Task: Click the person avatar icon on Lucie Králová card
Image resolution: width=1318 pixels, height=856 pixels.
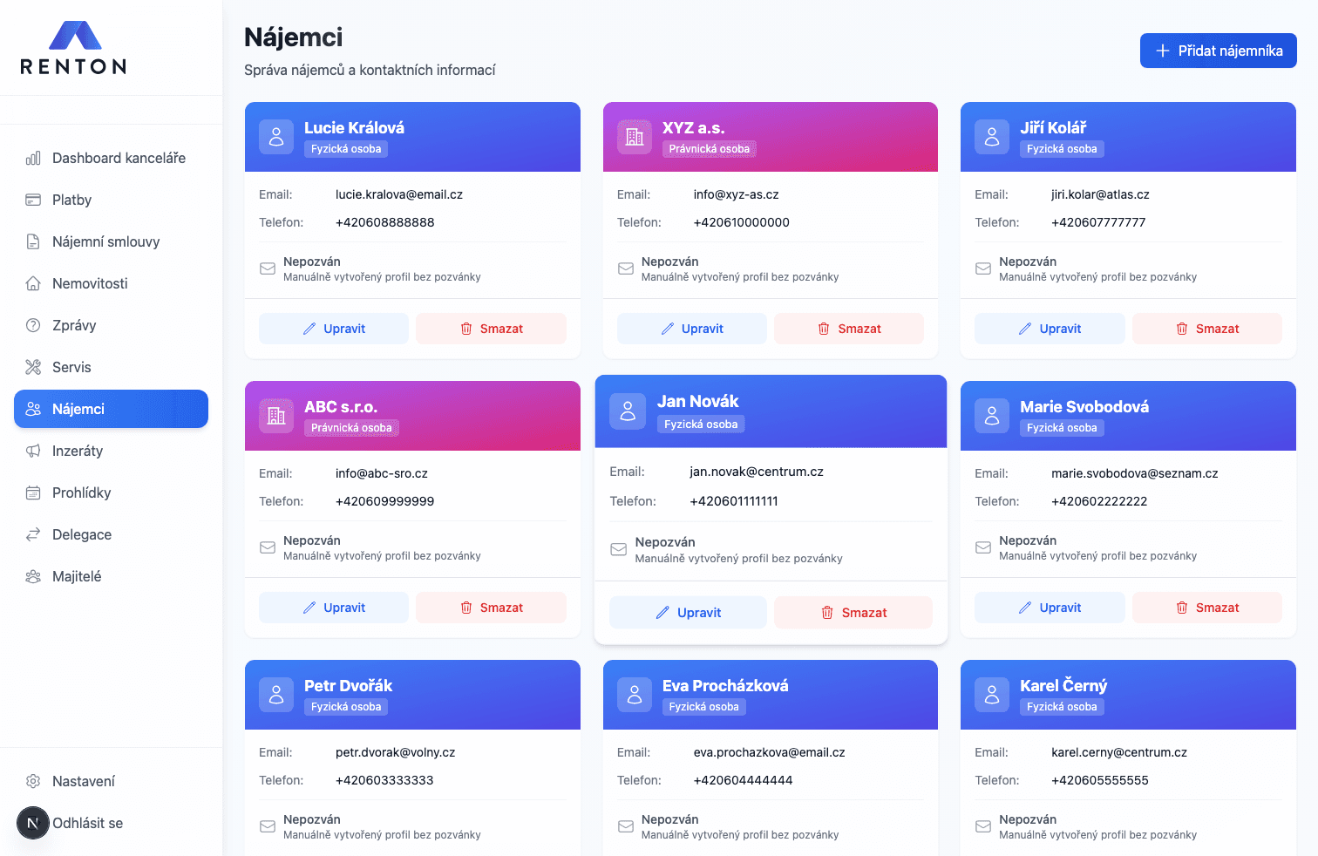Action: (x=276, y=137)
